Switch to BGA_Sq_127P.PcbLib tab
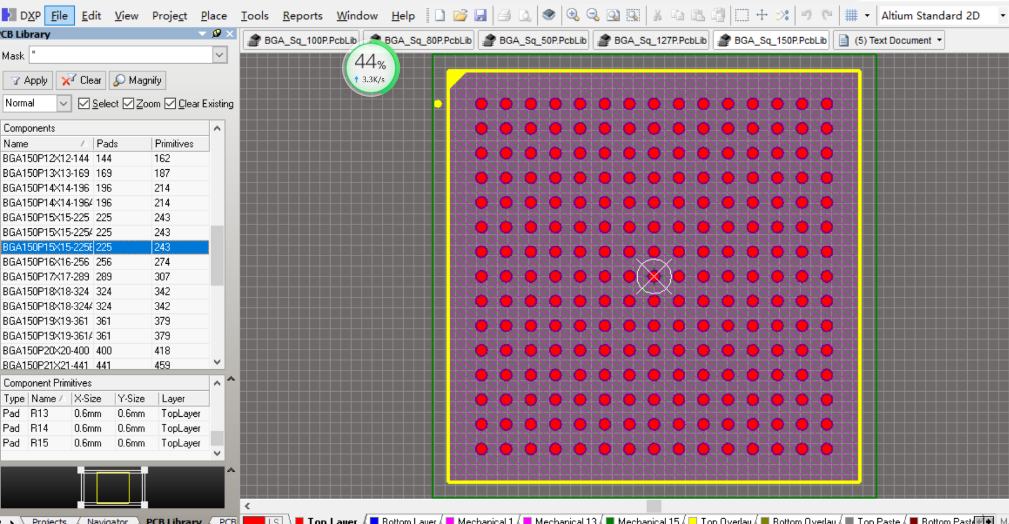The image size is (1009, 524). [x=651, y=40]
